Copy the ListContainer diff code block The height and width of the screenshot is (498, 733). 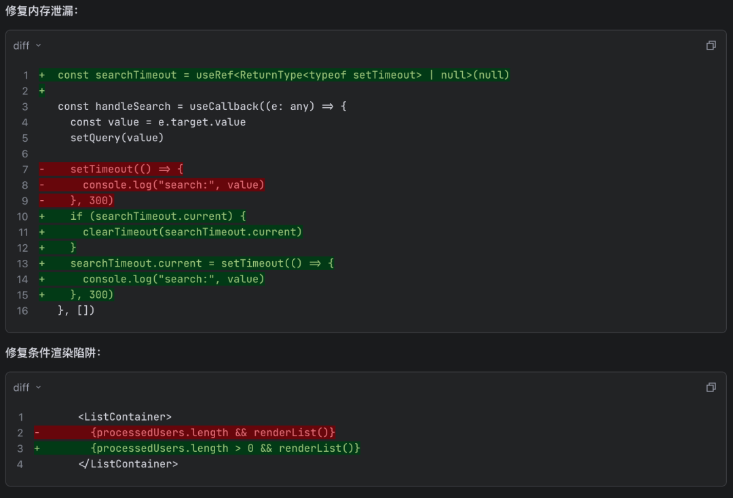point(711,387)
